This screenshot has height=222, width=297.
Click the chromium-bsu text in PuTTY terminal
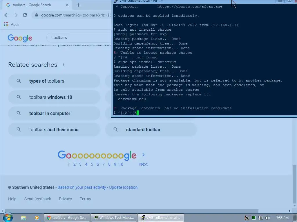coord(132,99)
